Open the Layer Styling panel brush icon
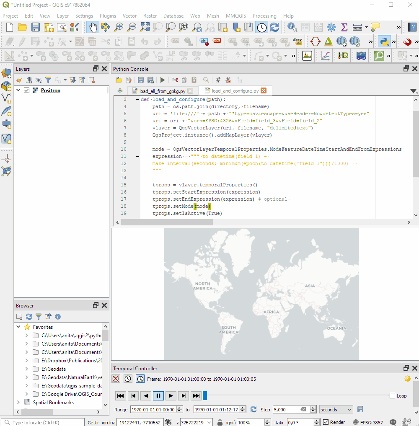 click(x=19, y=80)
